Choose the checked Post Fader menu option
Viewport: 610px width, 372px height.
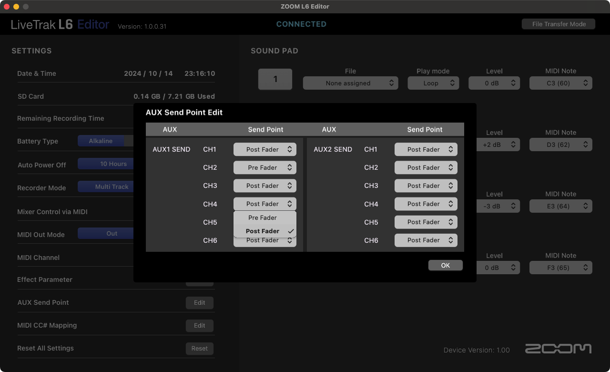click(265, 231)
